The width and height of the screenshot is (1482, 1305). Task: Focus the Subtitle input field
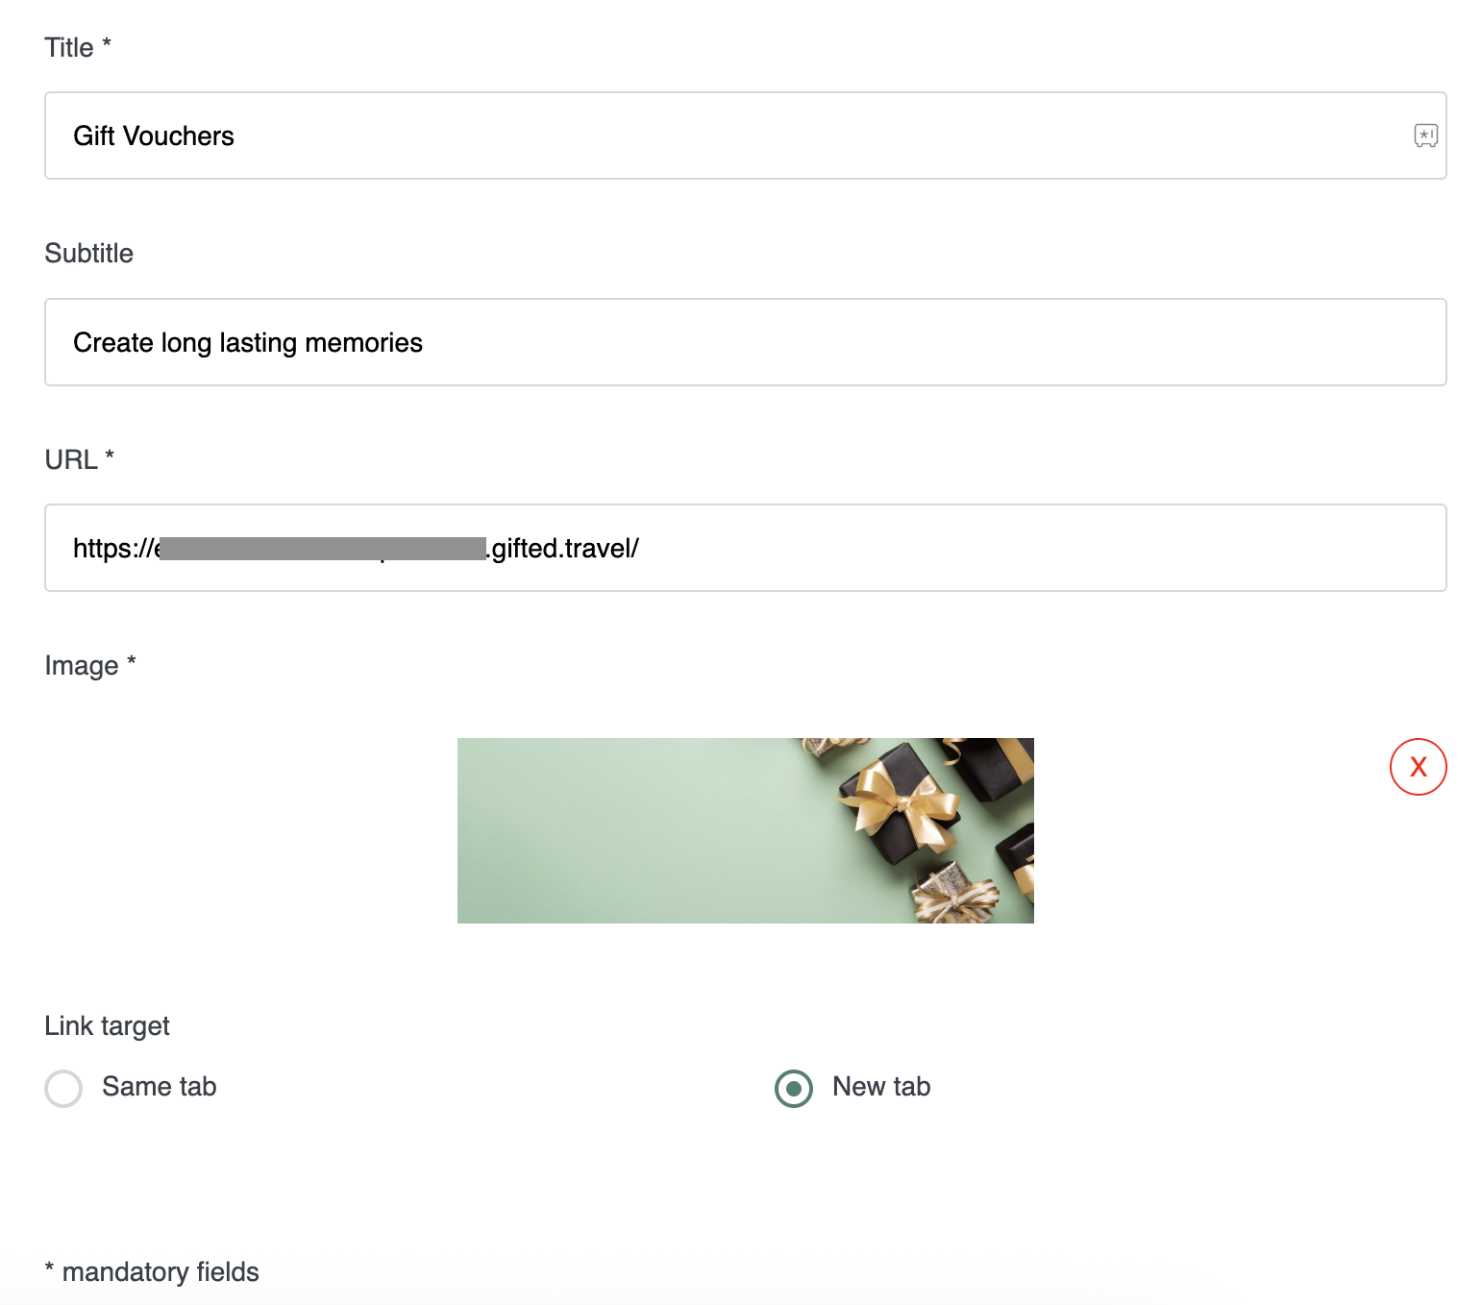coord(745,342)
